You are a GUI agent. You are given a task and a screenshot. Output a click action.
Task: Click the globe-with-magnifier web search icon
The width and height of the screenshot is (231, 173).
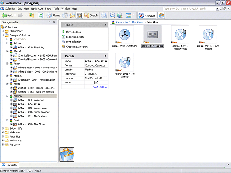click(120, 15)
